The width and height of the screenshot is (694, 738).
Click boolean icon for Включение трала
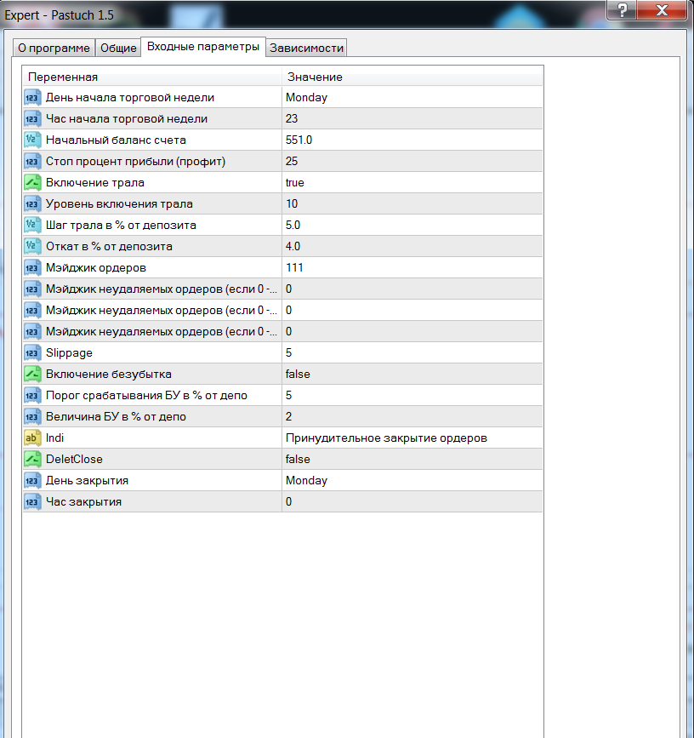(32, 183)
